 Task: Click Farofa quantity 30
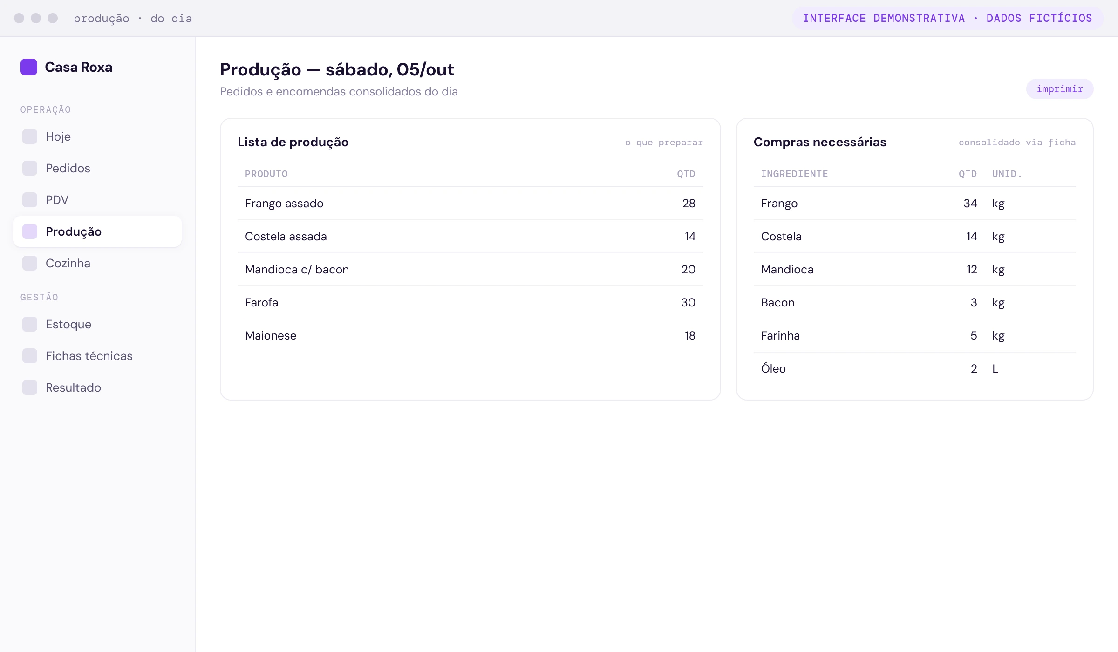tap(688, 303)
